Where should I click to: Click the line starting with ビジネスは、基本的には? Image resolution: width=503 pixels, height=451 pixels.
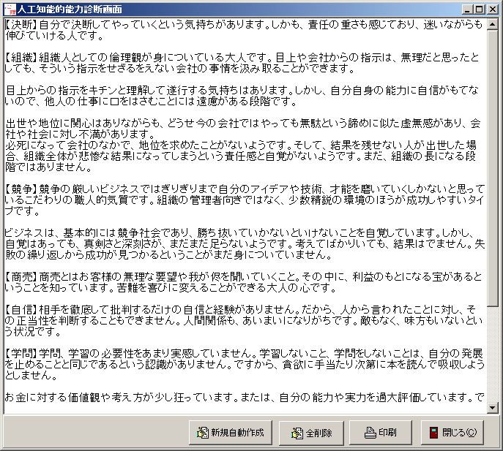(239, 233)
